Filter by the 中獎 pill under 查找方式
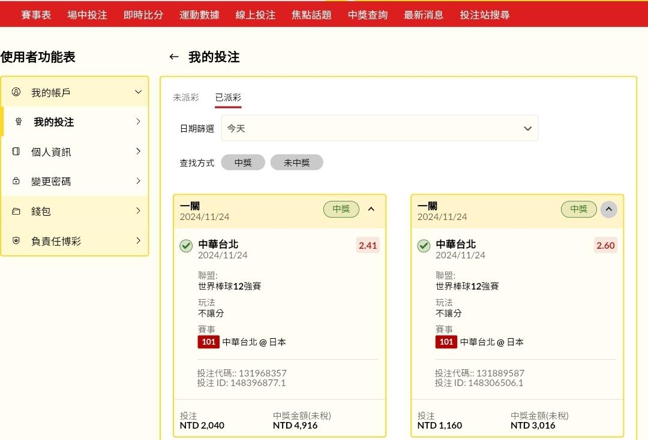Viewport: 648px width, 440px height. pos(243,162)
